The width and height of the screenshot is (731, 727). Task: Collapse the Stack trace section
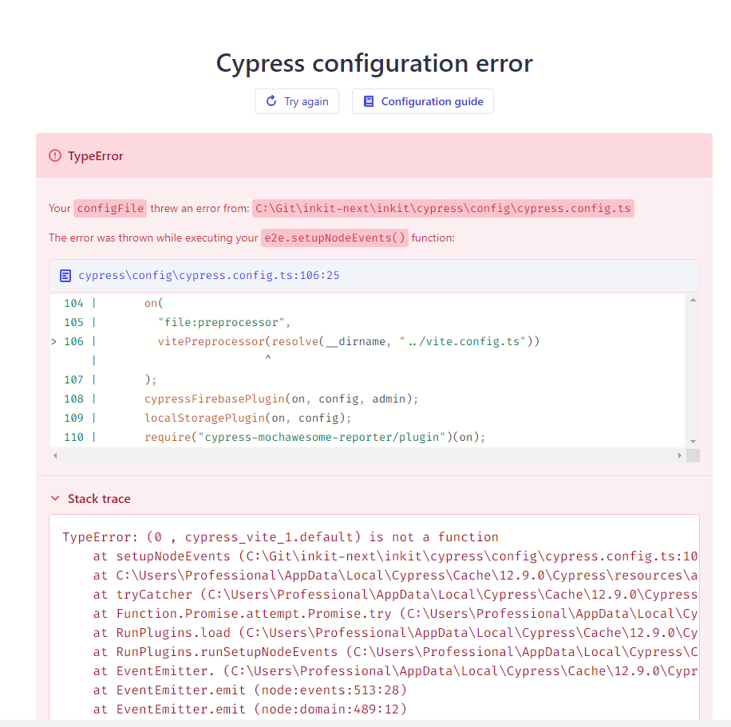[x=55, y=498]
